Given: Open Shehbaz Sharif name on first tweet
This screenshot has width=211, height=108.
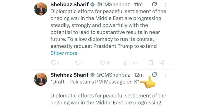Looking at the screenshot, I should [69, 4].
